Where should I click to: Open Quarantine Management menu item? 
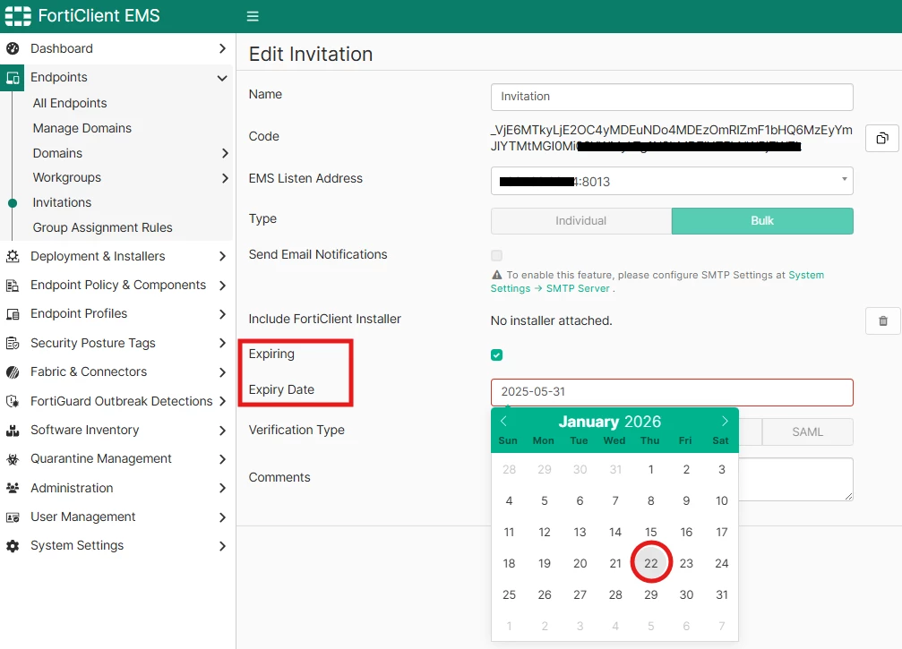[100, 458]
